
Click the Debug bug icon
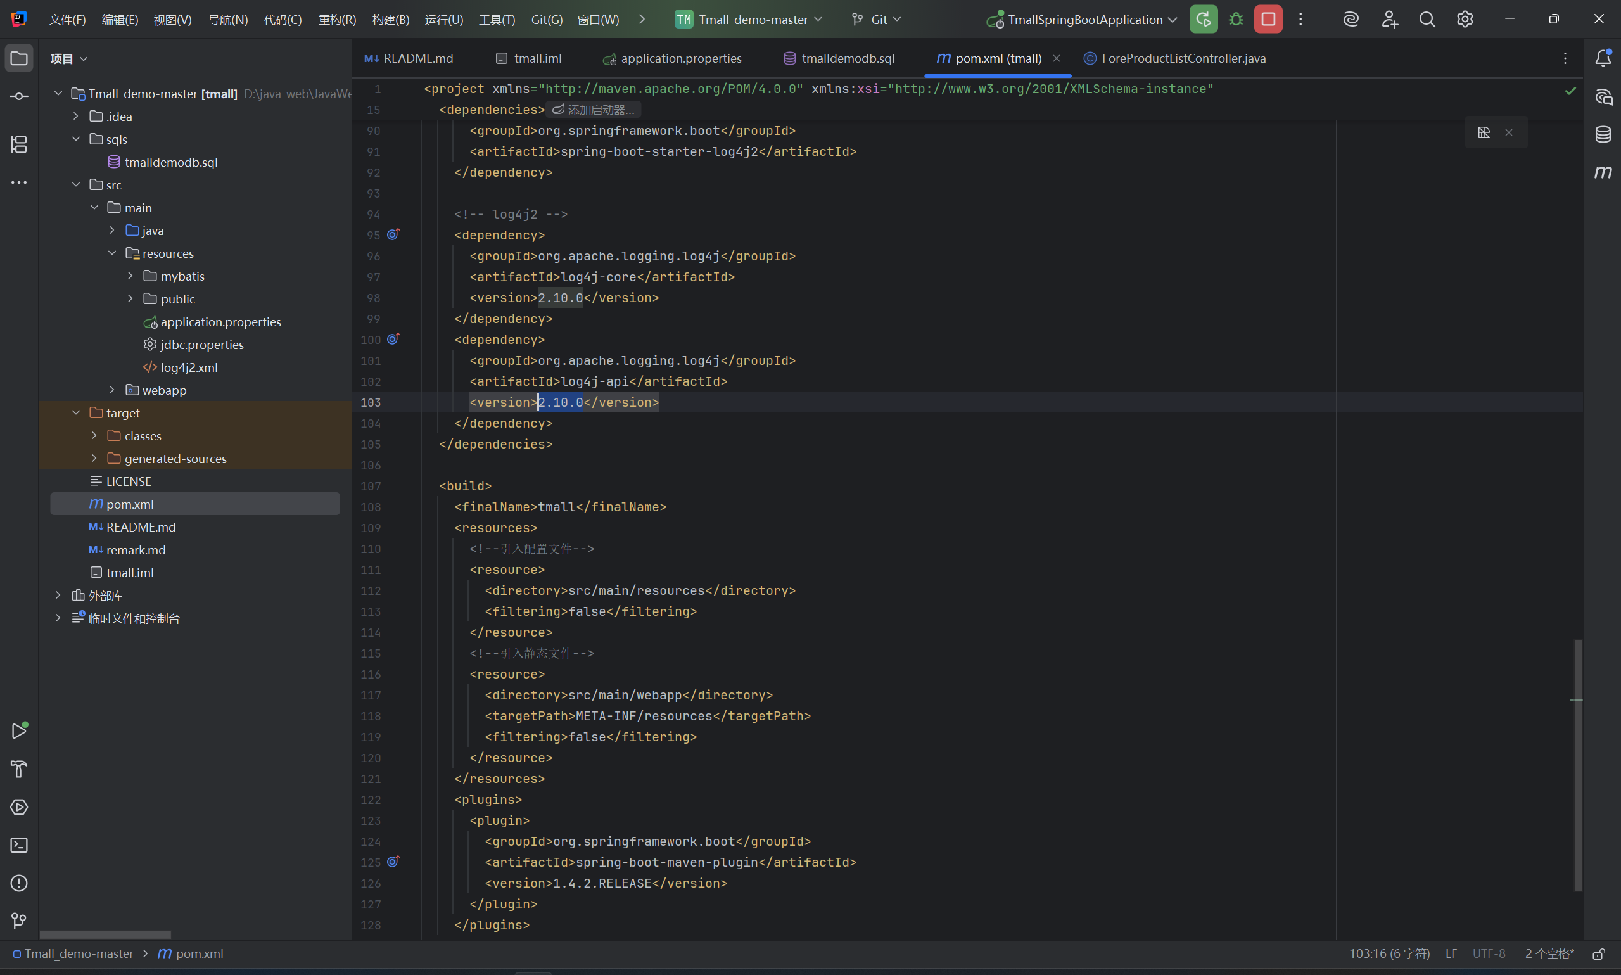(1236, 19)
